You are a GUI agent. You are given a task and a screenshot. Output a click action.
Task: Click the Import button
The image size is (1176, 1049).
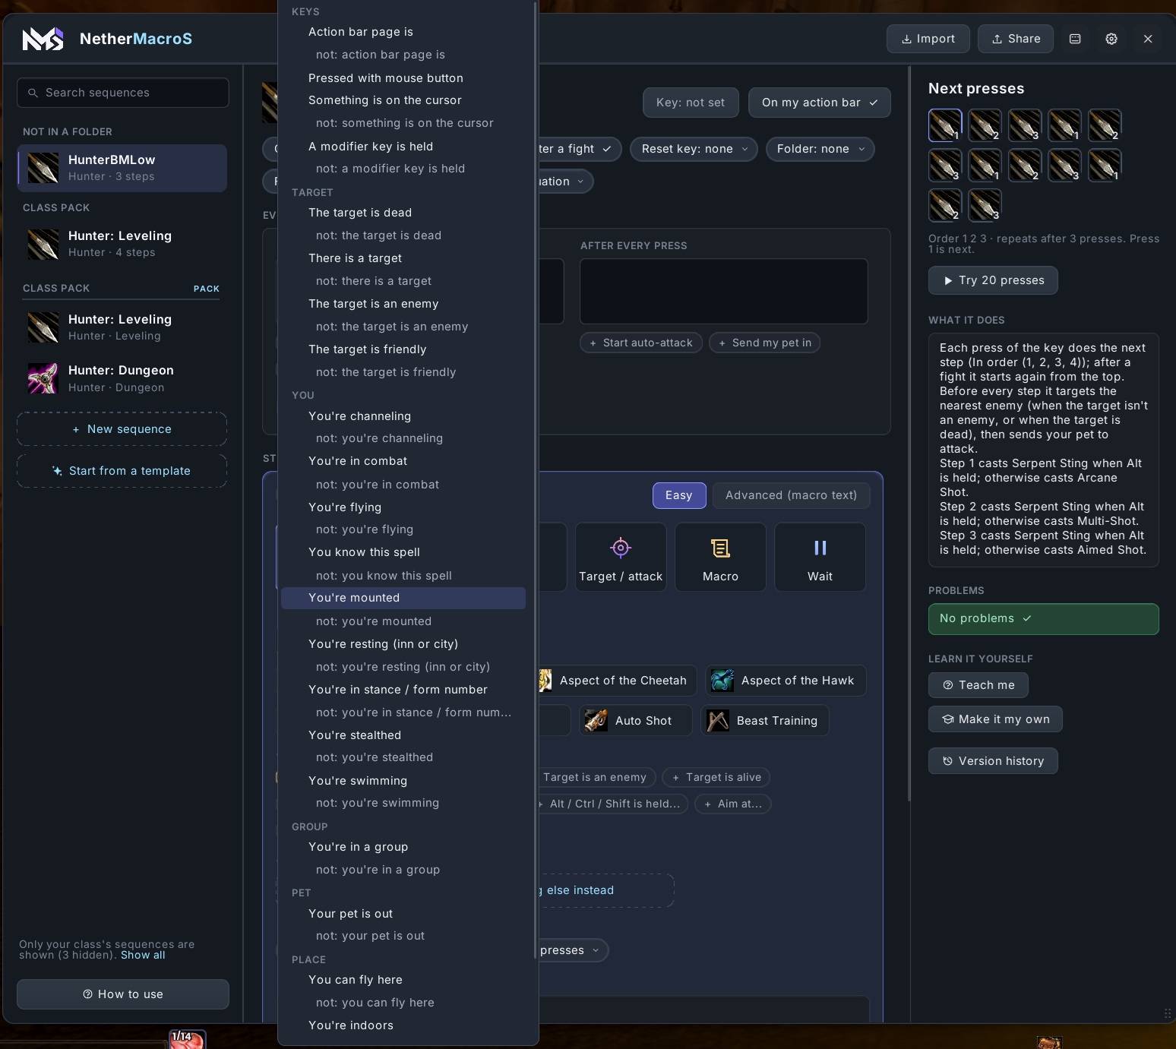click(x=928, y=39)
